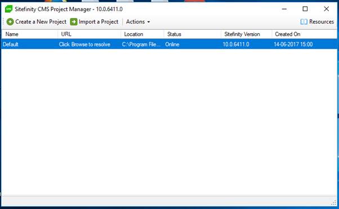Minimize the Project Manager window
The height and width of the screenshot is (209, 339).
[284, 9]
